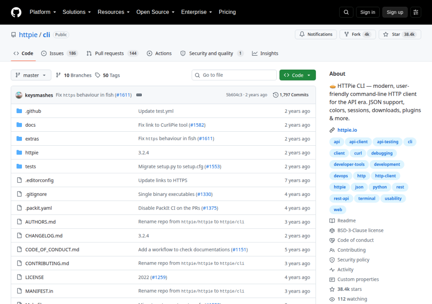Click the Sign up button

(x=395, y=12)
